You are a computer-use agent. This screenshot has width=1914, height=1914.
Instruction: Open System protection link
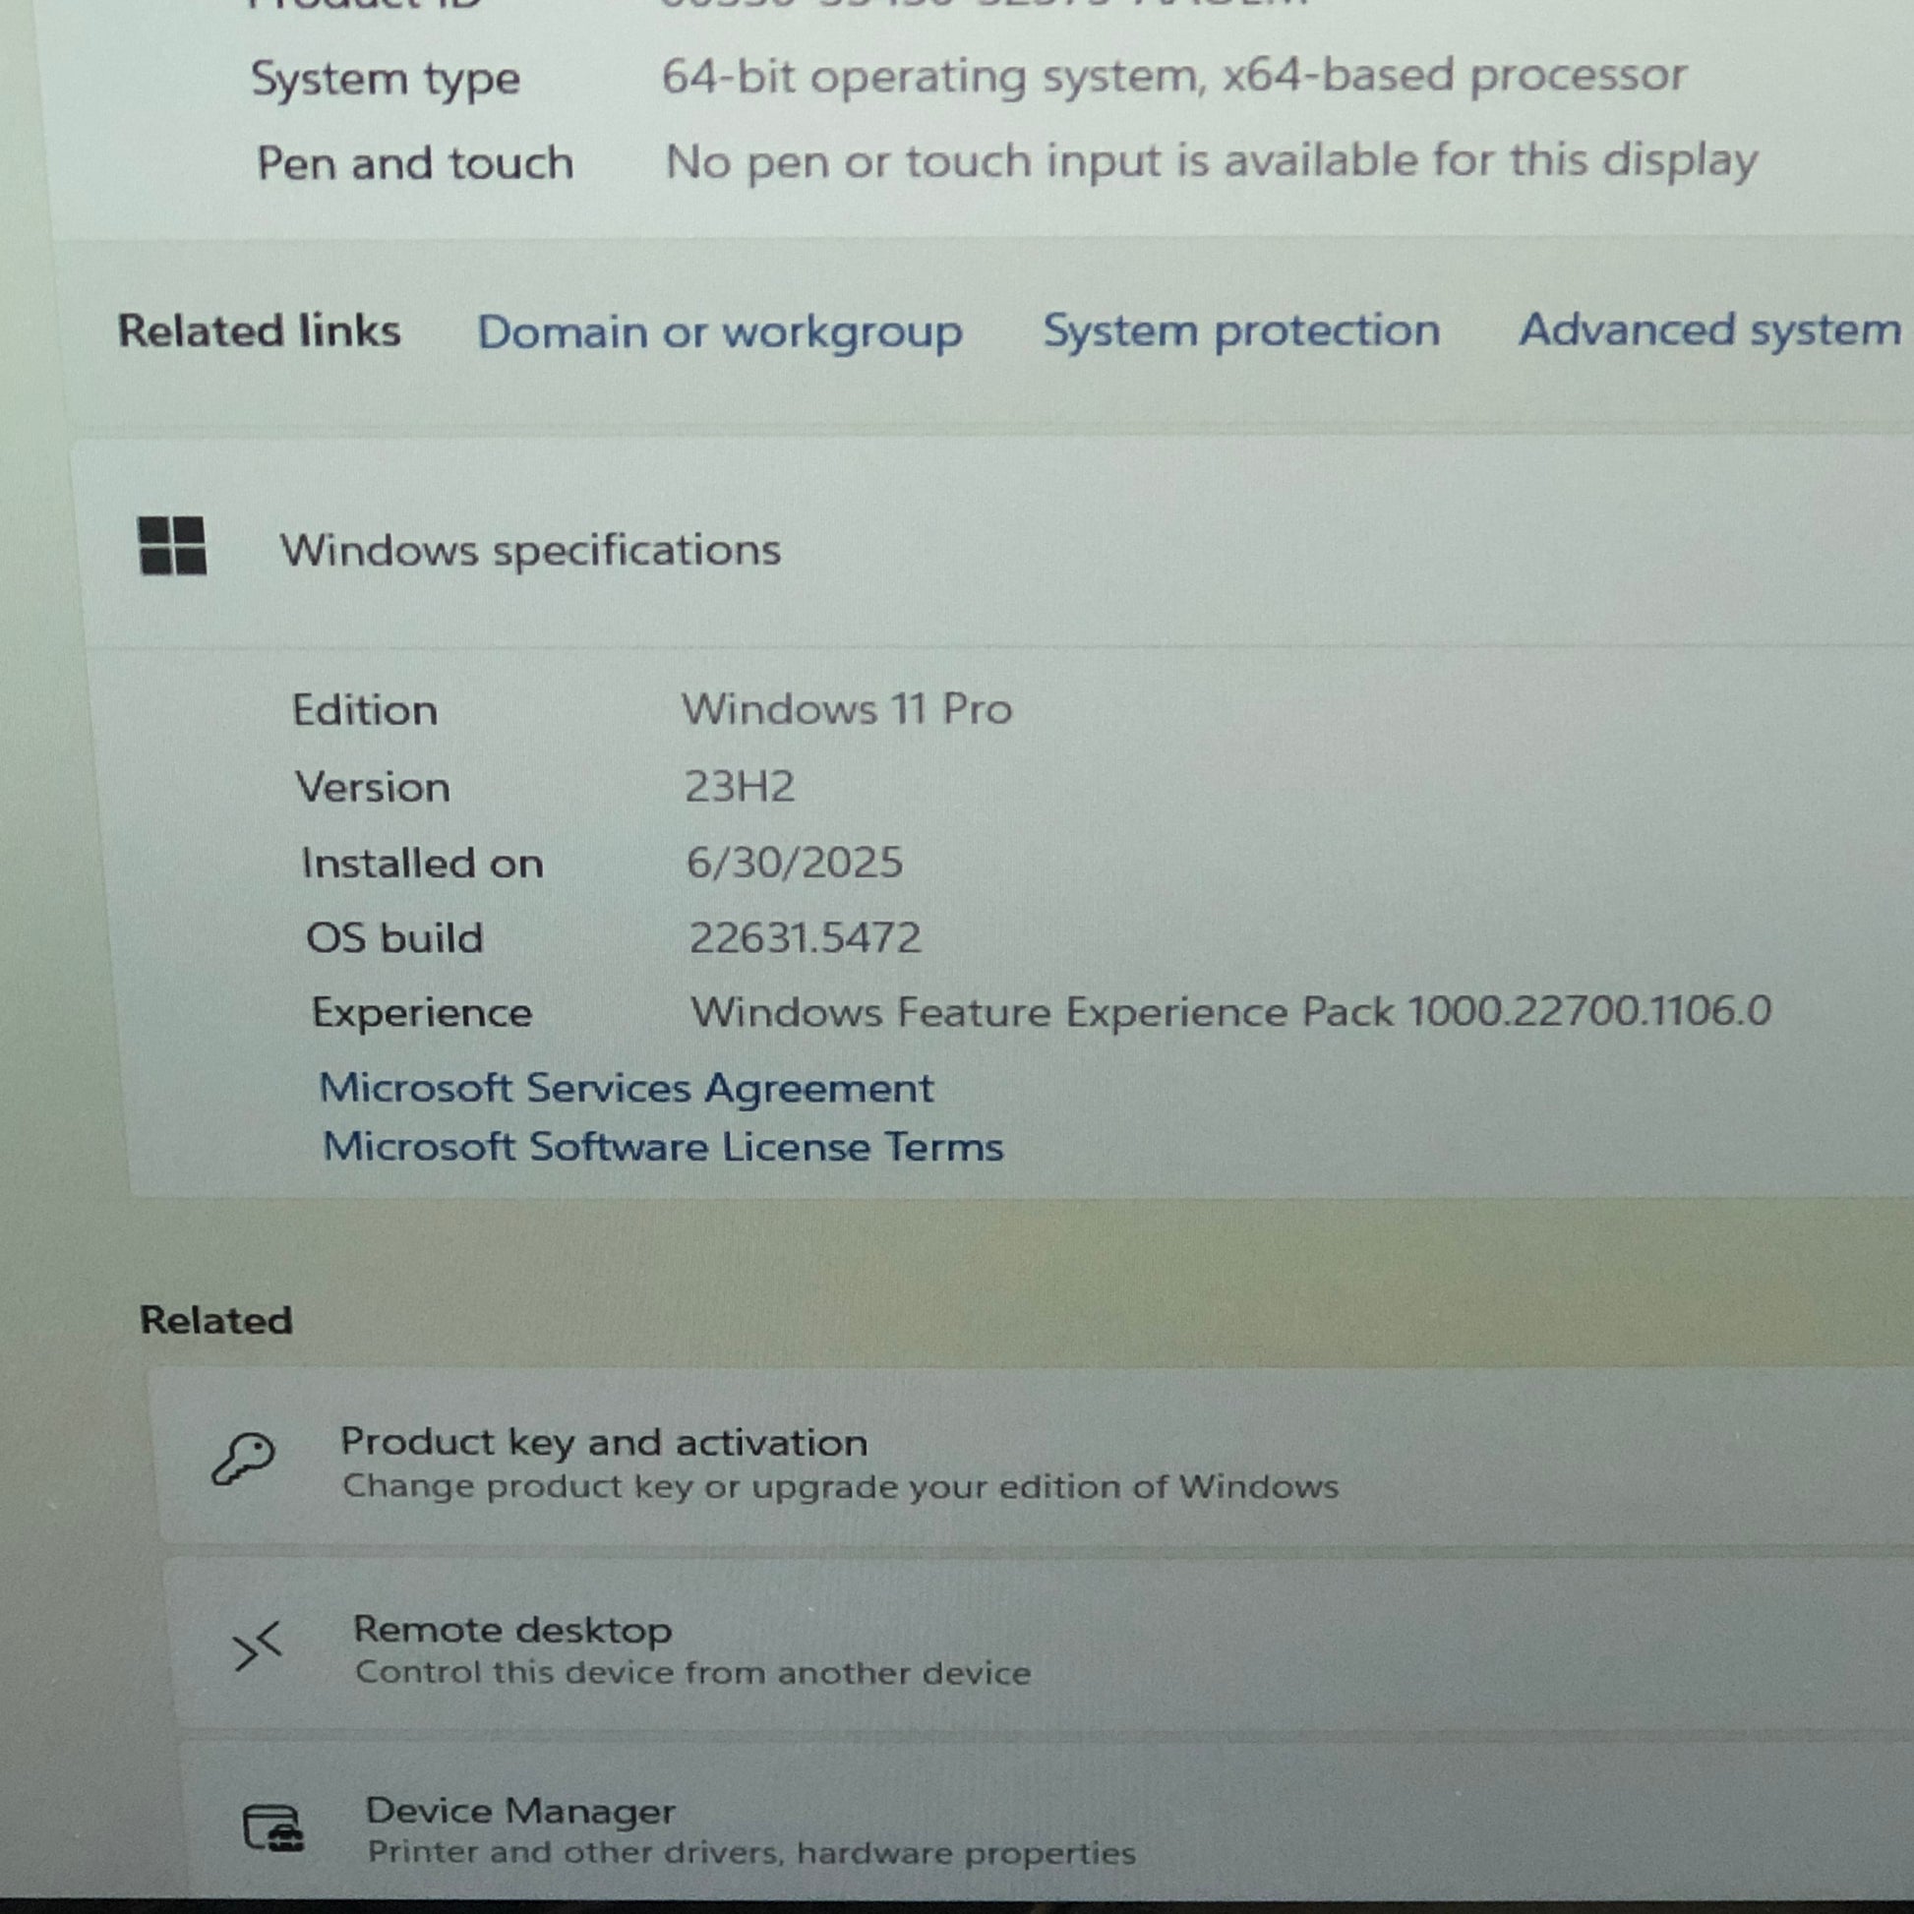(x=1241, y=330)
